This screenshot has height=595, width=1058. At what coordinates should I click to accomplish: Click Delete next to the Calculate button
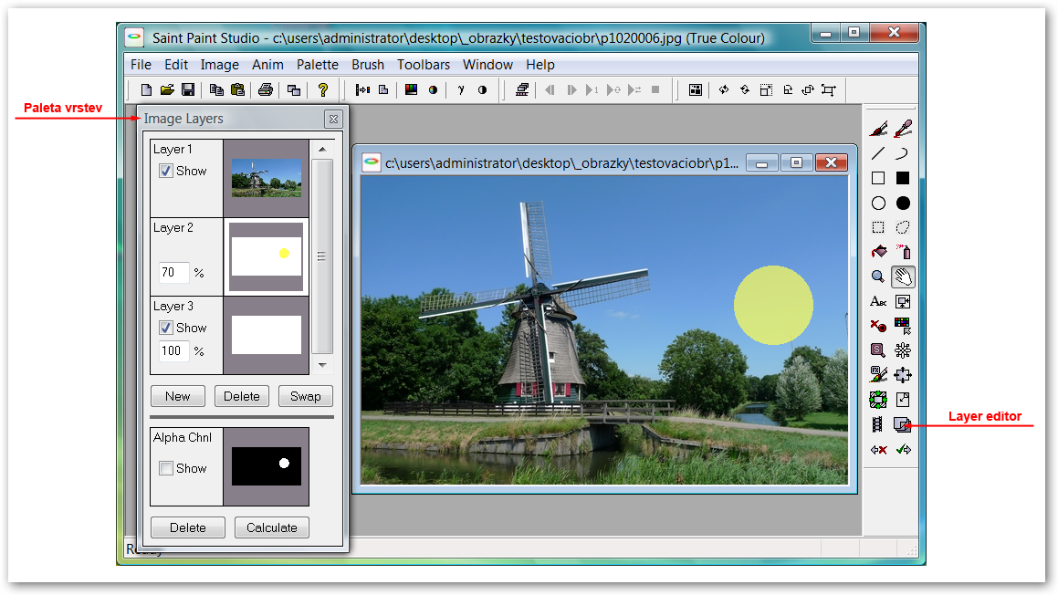coord(187,527)
